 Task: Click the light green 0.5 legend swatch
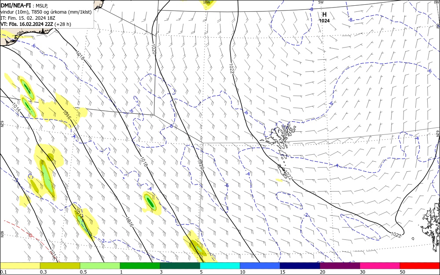100,265
